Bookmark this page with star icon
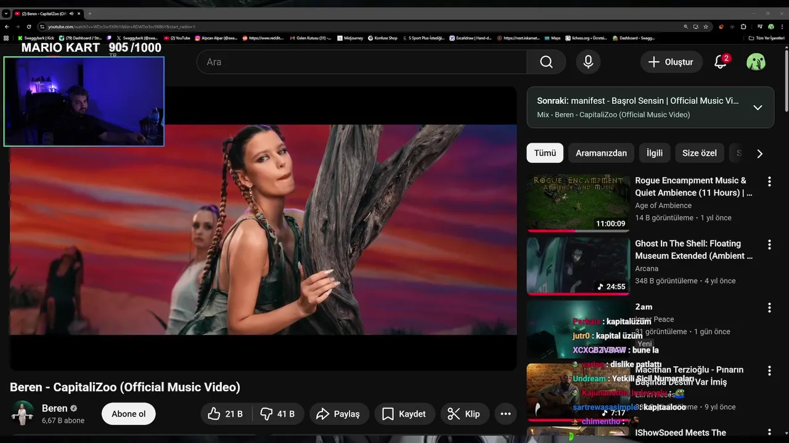The width and height of the screenshot is (789, 443). coord(706,26)
